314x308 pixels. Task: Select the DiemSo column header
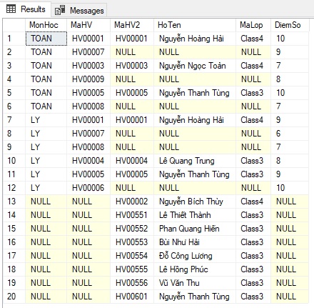click(x=290, y=25)
